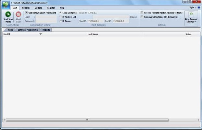Enable Scan Wow6432Node for 64-bit systems

tap(142, 17)
